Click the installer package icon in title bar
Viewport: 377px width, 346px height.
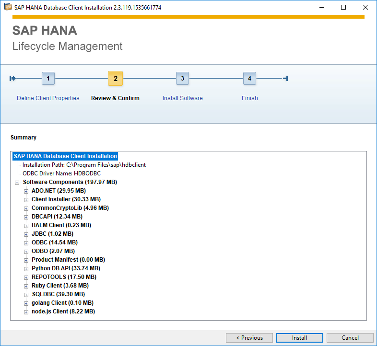[x=8, y=7]
